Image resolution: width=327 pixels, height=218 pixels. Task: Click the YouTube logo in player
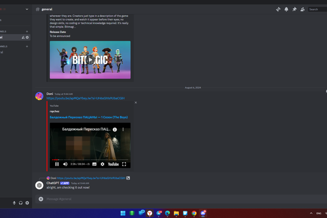113,164
